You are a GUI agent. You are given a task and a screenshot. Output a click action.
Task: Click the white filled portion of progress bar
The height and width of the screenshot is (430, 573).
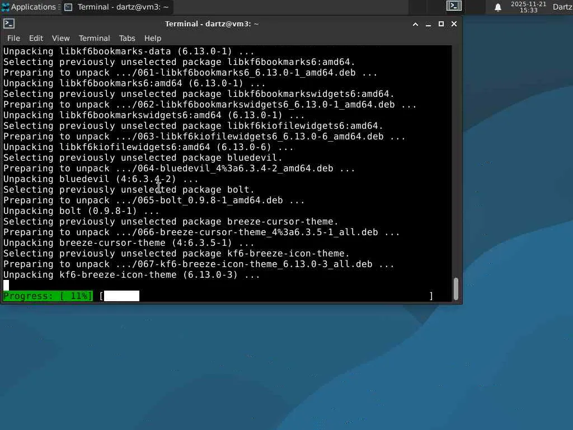(121, 296)
